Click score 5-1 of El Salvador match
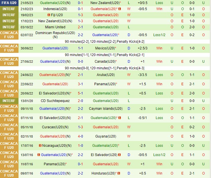Viewport: 211px width, 178px height. (x=80, y=93)
